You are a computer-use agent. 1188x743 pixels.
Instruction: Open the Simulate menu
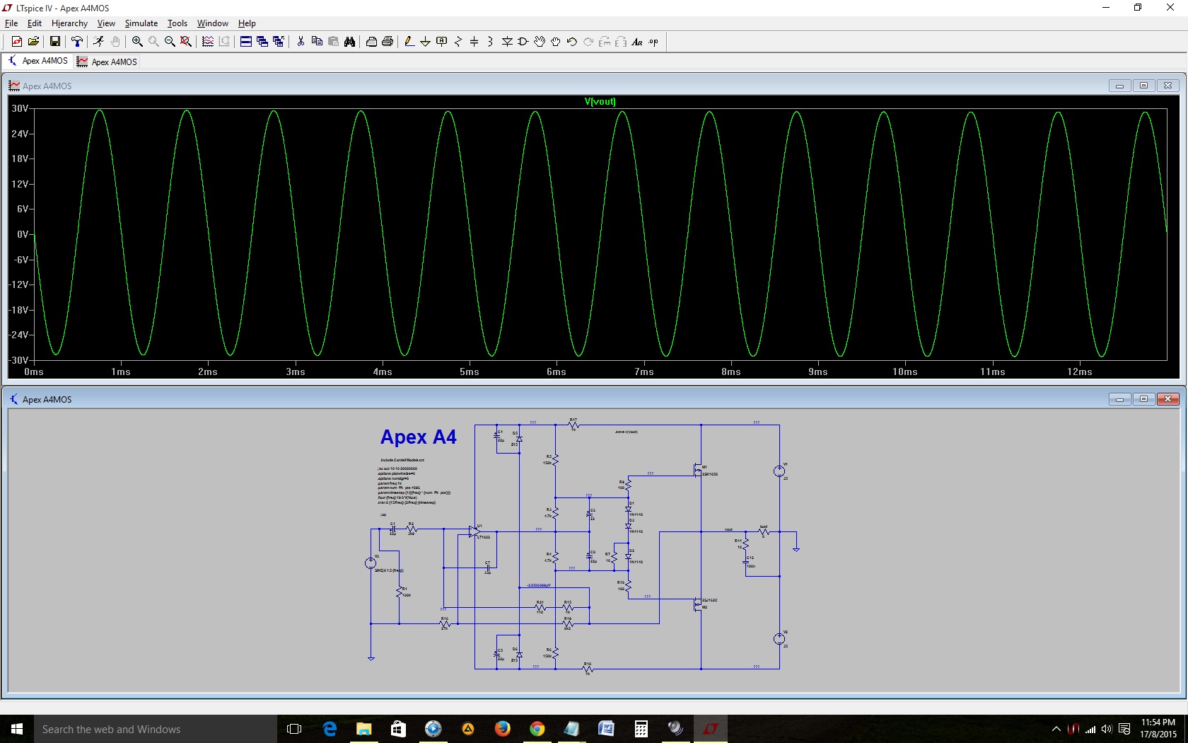[141, 23]
